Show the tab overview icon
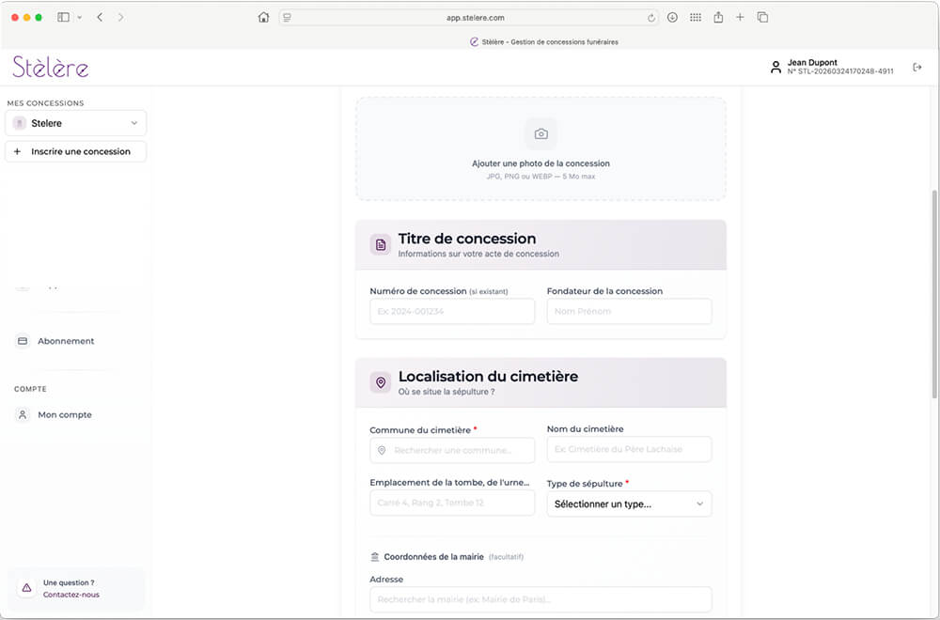This screenshot has height=620, width=940. click(x=762, y=17)
